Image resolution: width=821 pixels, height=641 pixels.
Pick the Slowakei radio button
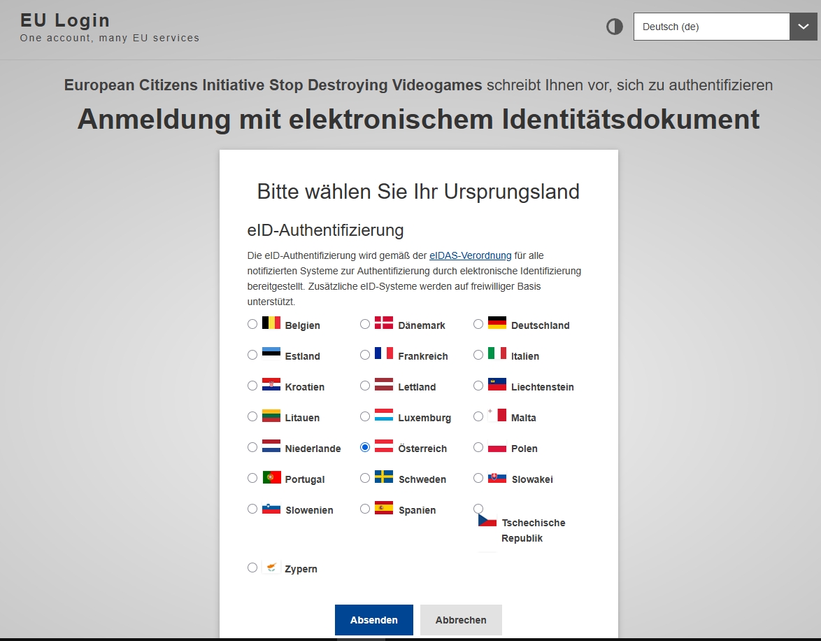pos(478,478)
